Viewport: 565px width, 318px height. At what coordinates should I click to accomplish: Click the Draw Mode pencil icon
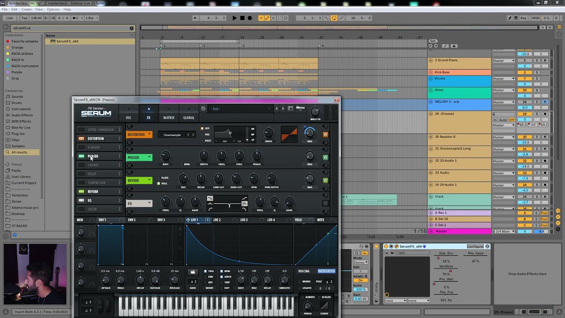coord(510,18)
